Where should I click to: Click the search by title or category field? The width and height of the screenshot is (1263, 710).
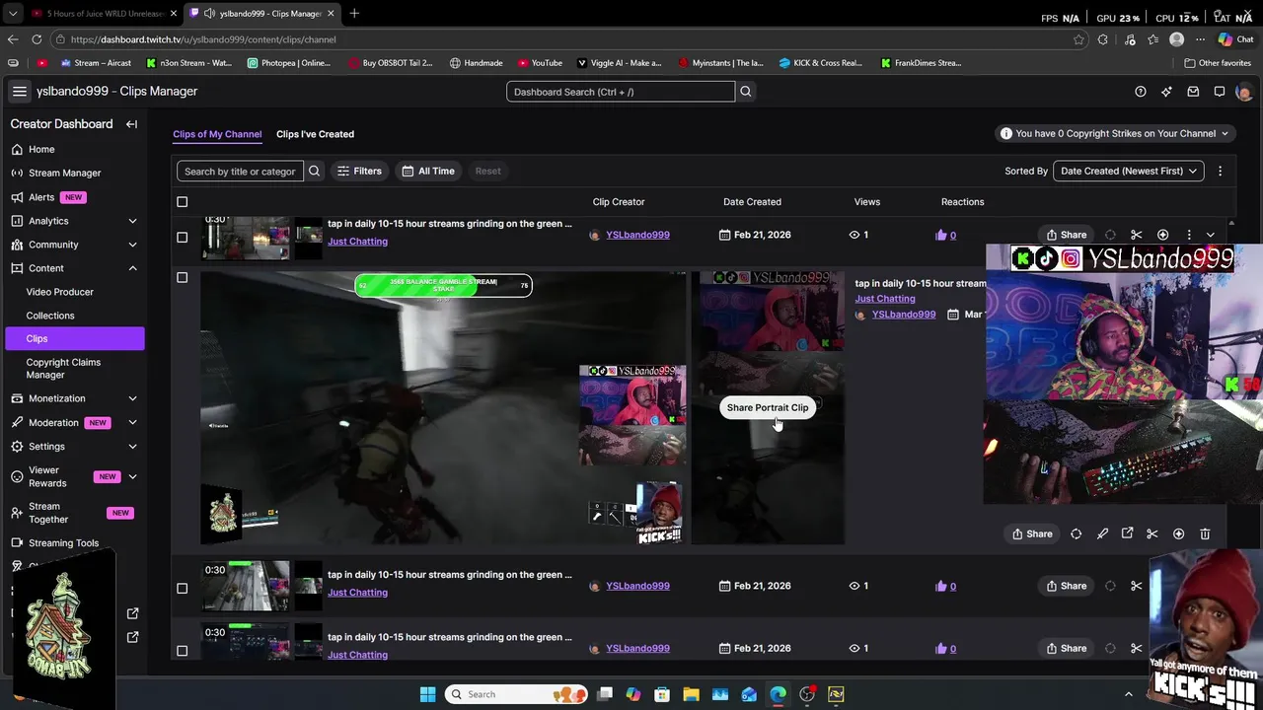(x=240, y=171)
